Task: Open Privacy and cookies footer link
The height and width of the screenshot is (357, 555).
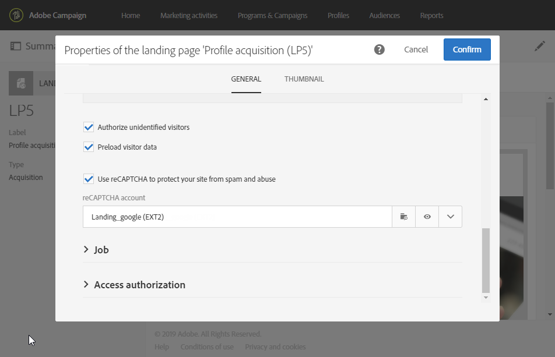Action: click(275, 347)
